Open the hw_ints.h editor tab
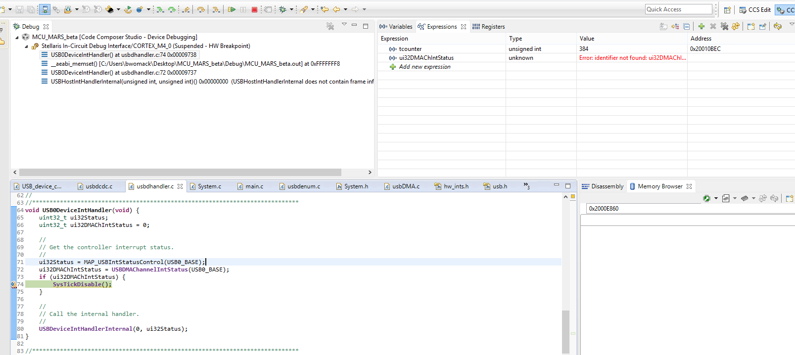795x355 pixels. coord(451,186)
